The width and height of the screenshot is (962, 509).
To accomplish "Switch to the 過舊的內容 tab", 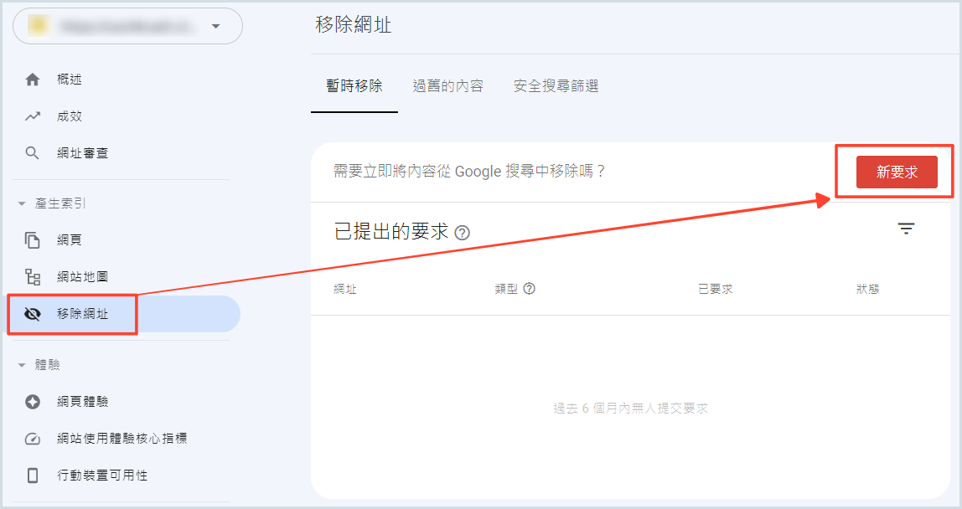I will tap(447, 85).
